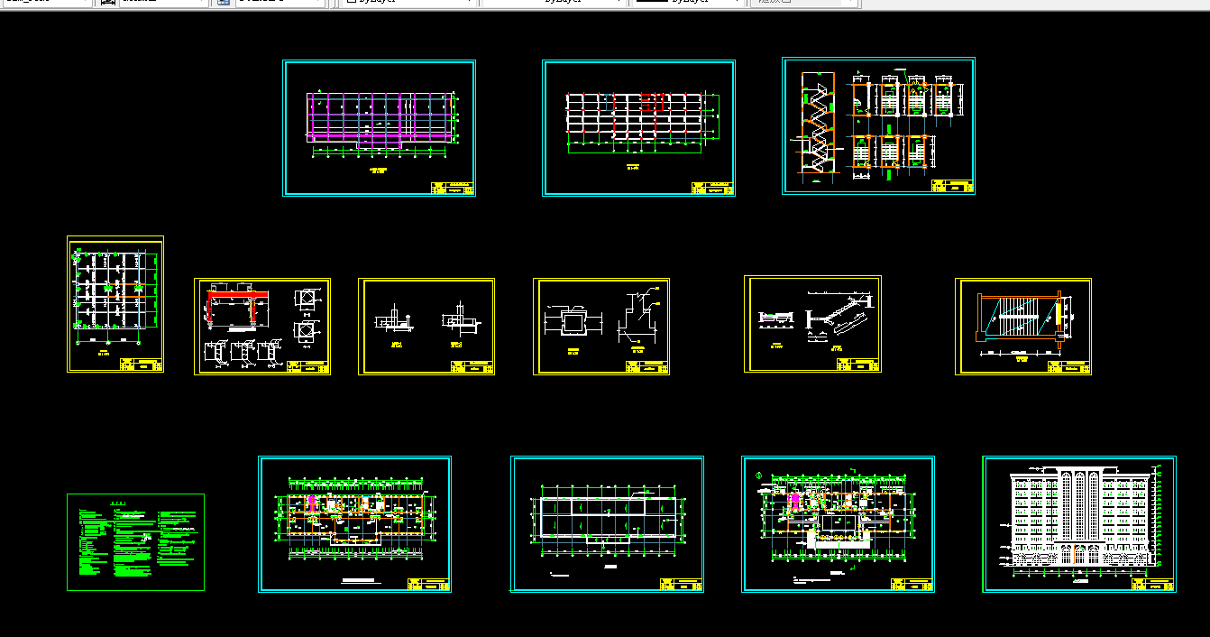Select the colorful ground floor plan sheet
The width and height of the screenshot is (1210, 637).
pos(354,524)
